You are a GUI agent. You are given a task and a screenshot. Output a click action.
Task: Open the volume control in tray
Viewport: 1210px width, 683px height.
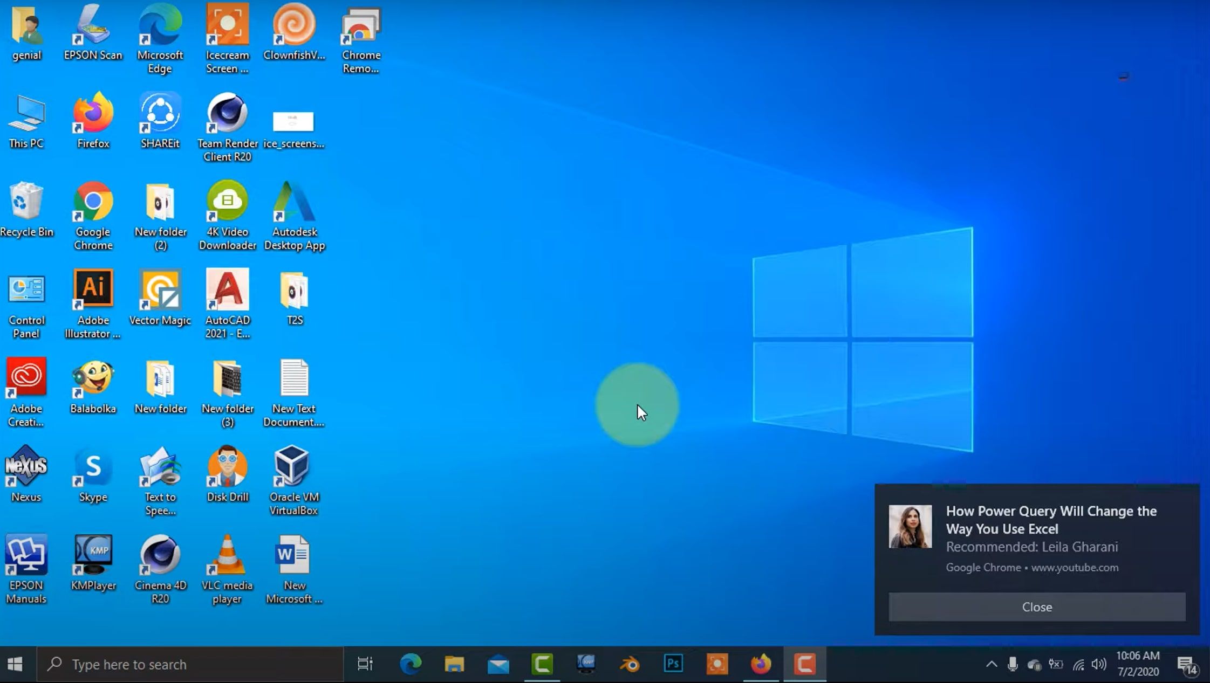[x=1099, y=664]
